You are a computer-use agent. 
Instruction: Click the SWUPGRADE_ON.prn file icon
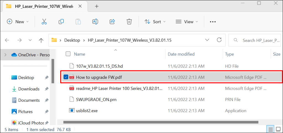72,100
